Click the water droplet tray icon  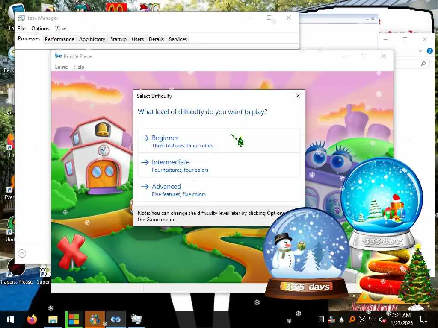tap(342, 319)
